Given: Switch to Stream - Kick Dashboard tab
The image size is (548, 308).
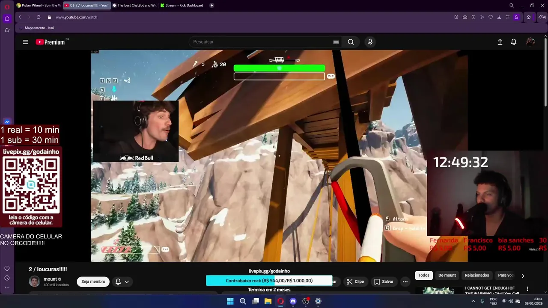Looking at the screenshot, I should (183, 6).
